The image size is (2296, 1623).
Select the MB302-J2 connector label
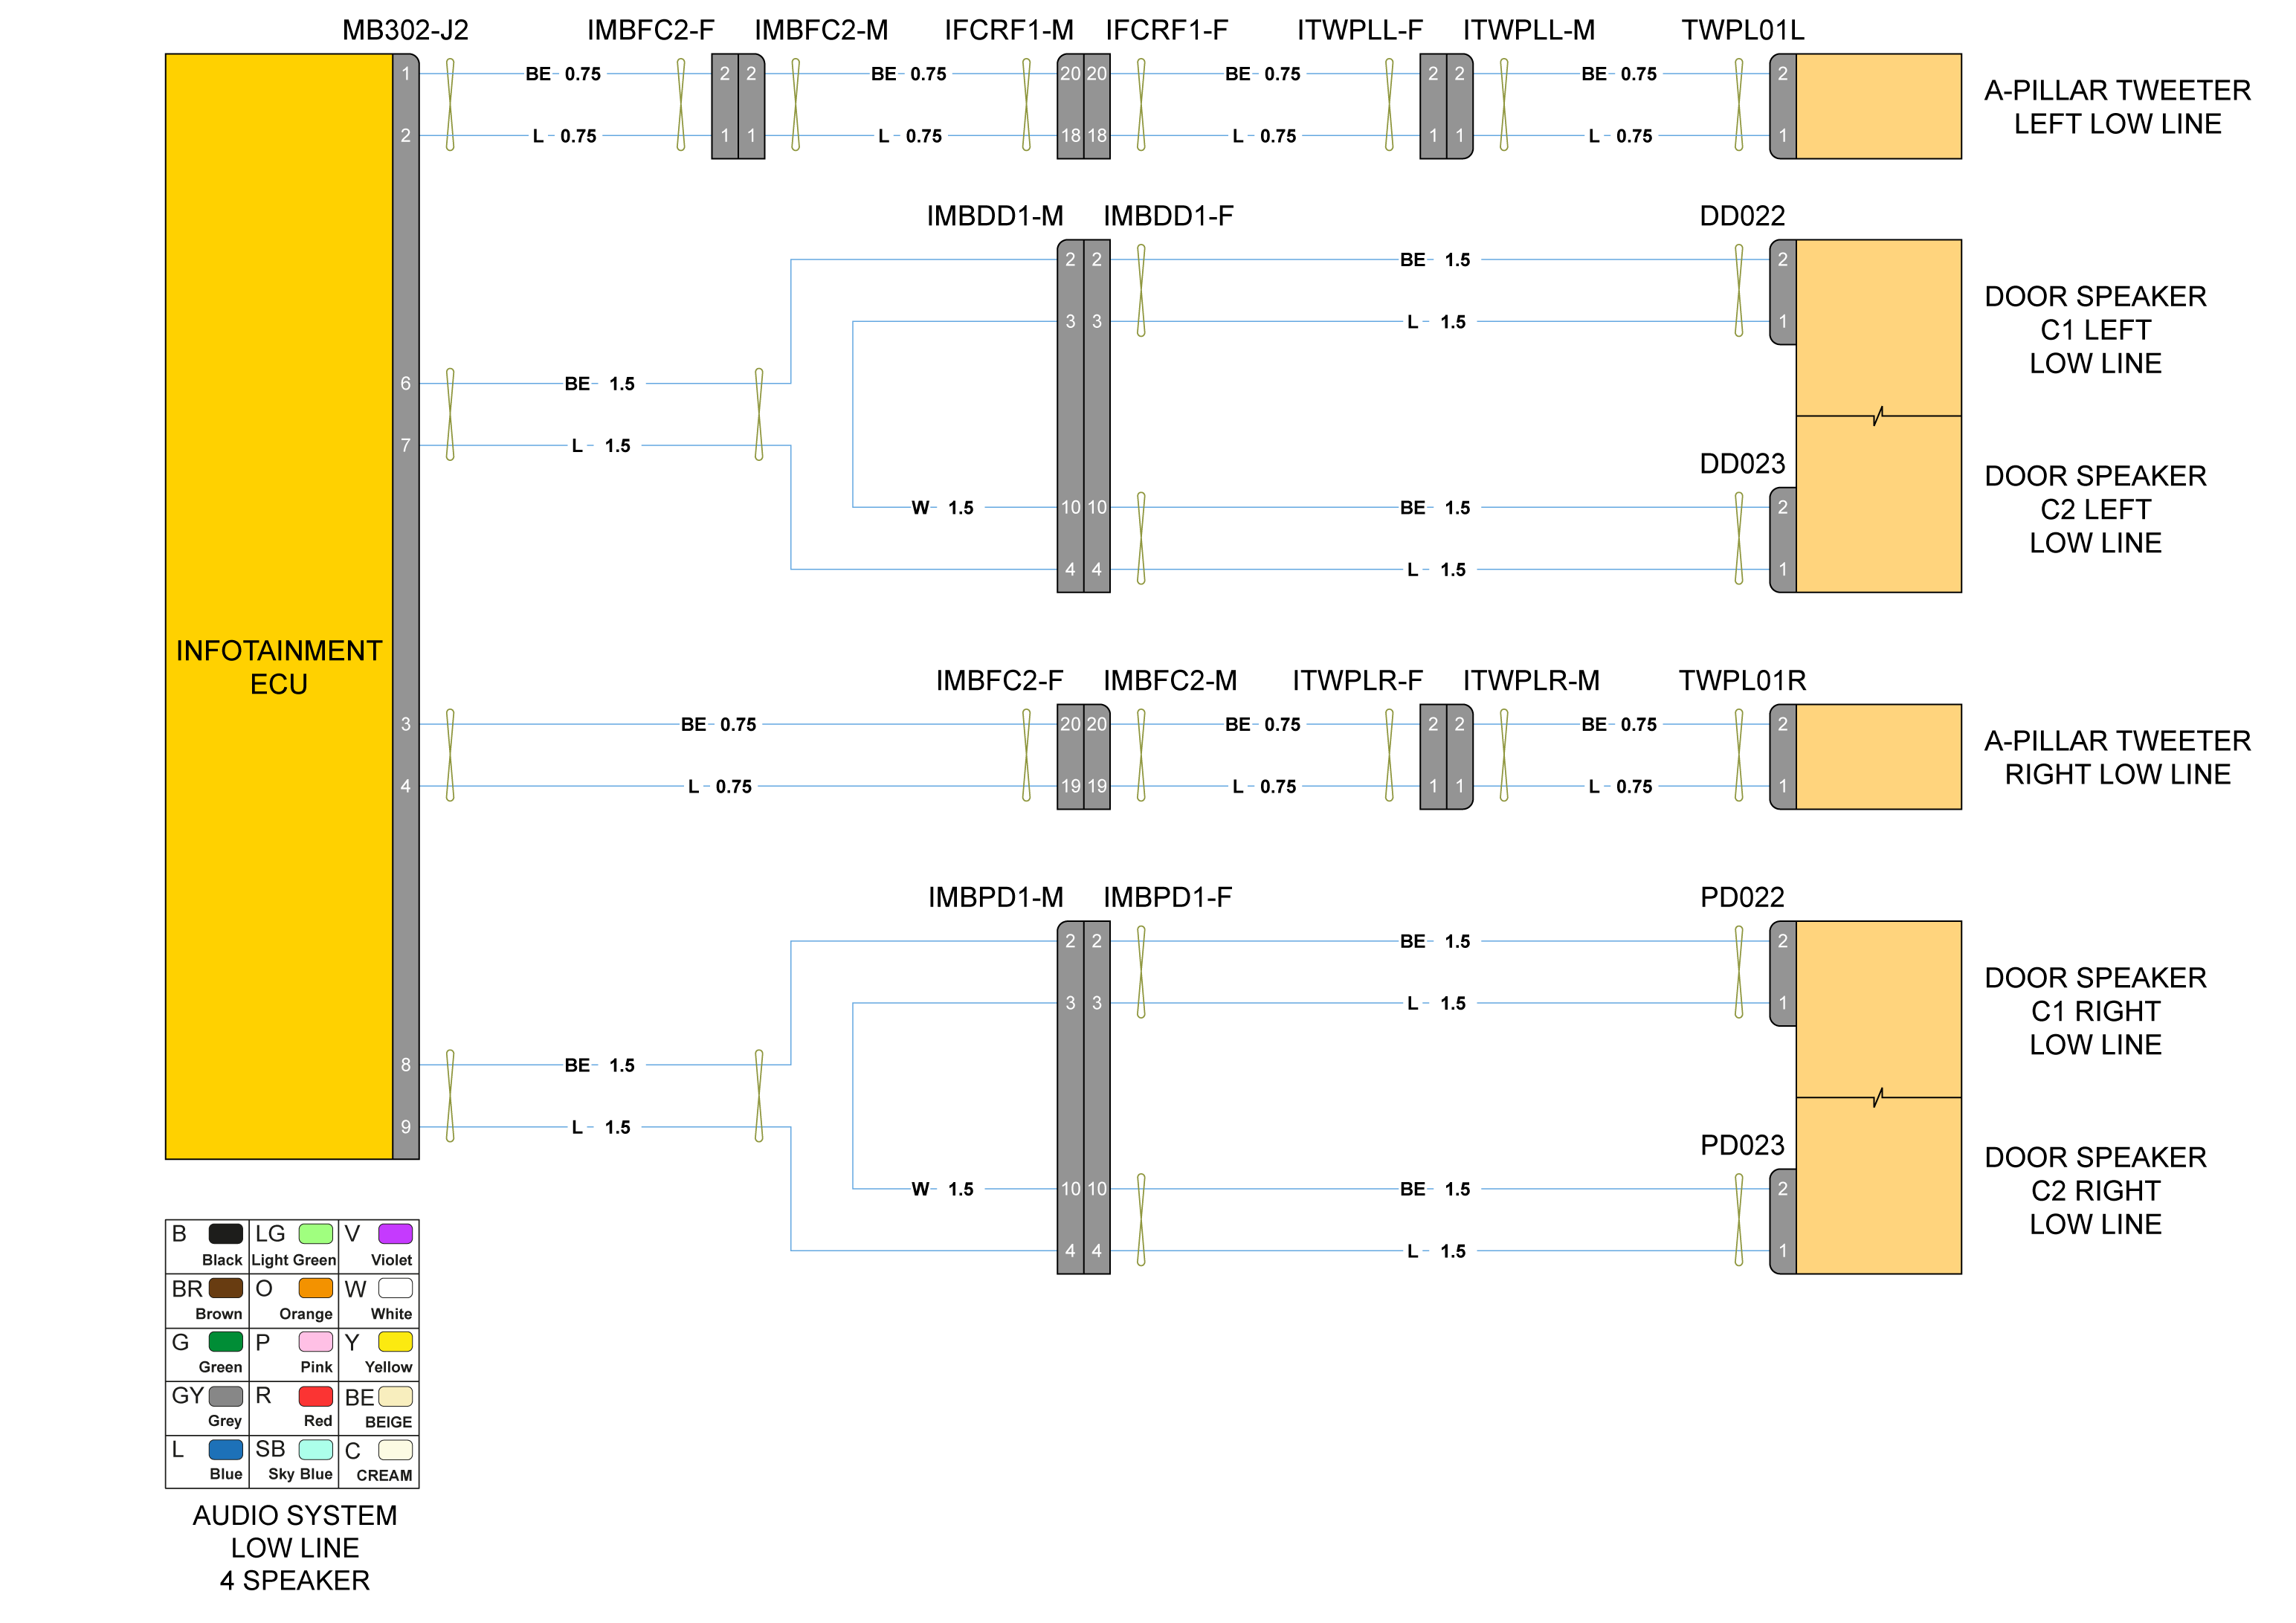[x=405, y=30]
